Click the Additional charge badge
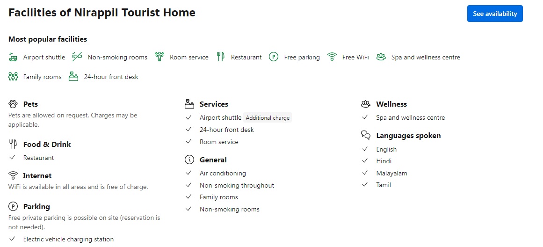 268,118
